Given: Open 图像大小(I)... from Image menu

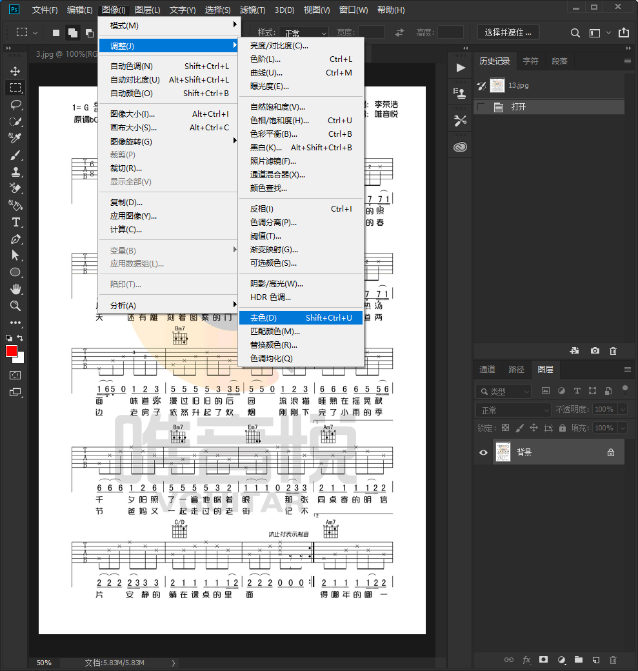Looking at the screenshot, I should [170, 114].
